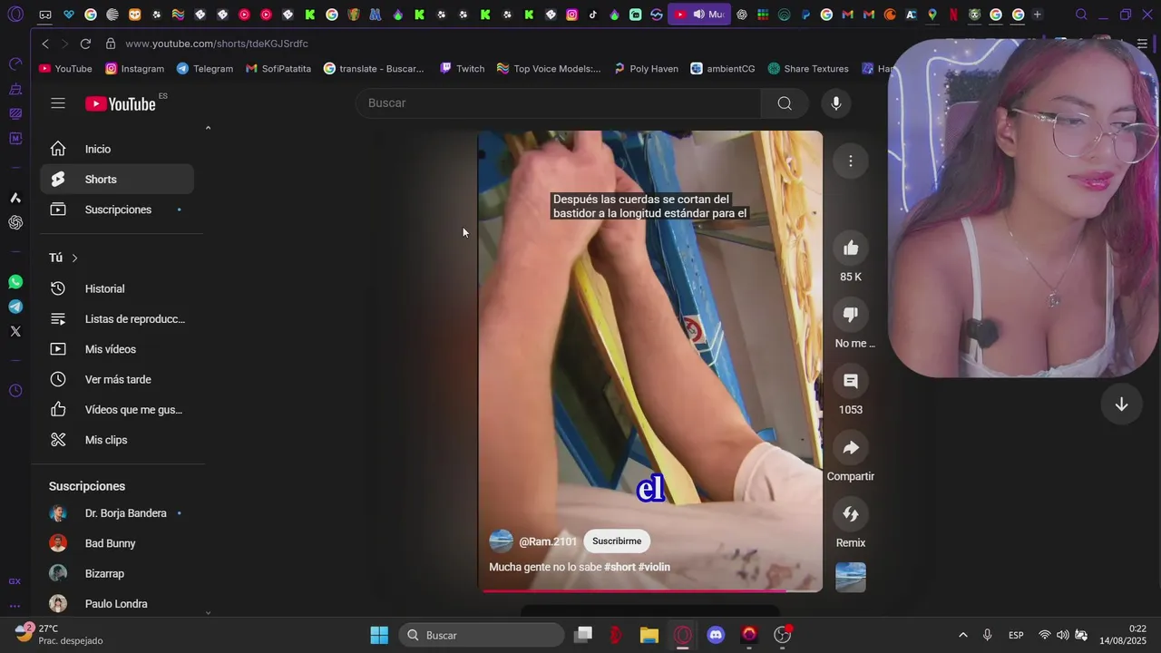
Task: Open Ver más tarde
Action: 117,379
